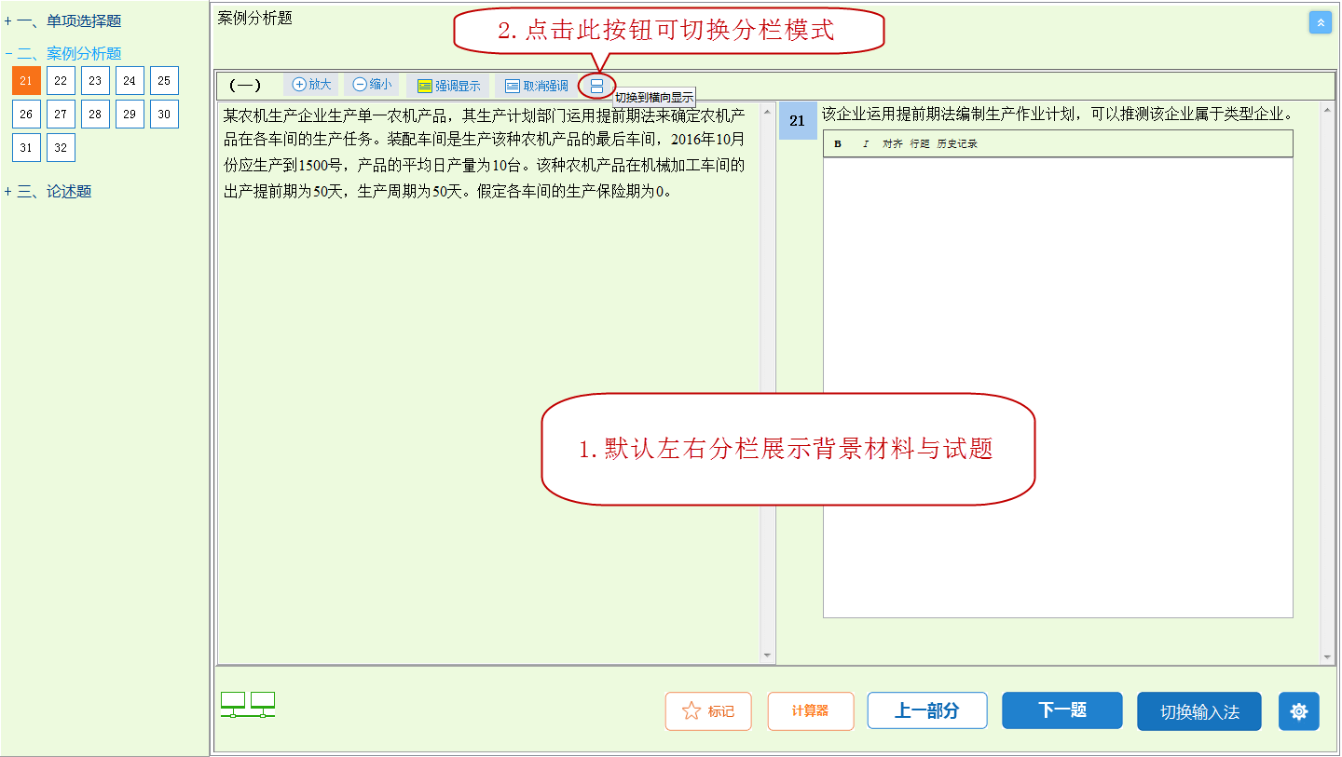Click the dual-monitor status icon
This screenshot has height=757, width=1342.
247,707
